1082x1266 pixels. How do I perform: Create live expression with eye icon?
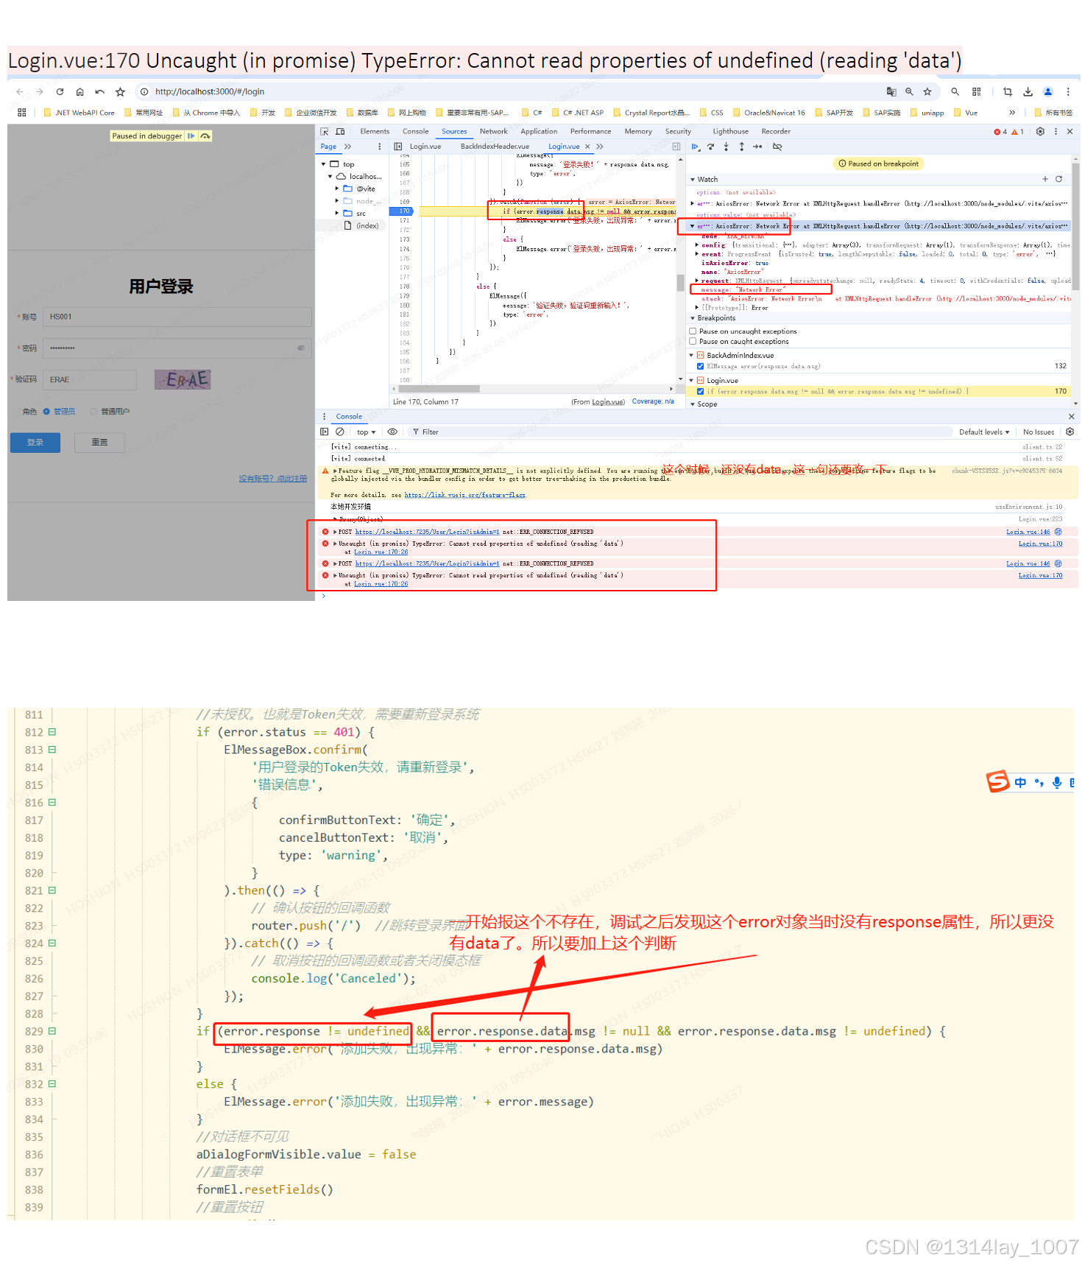pos(392,432)
